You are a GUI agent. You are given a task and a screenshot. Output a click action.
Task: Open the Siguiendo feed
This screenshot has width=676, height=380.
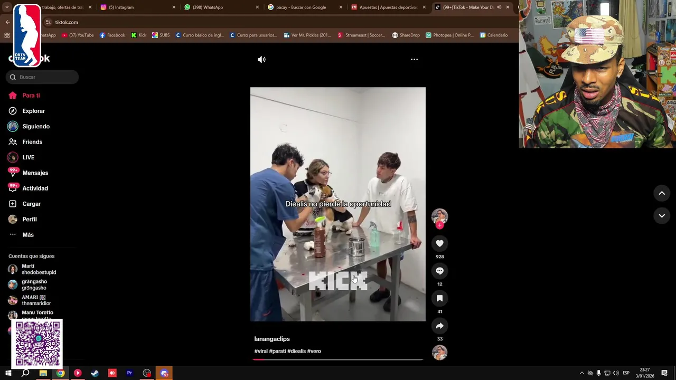pyautogui.click(x=29, y=127)
